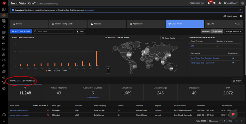Image resolution: width=246 pixels, height=124 pixels.
Task: Switch to the Devices tab
Action: (29, 24)
